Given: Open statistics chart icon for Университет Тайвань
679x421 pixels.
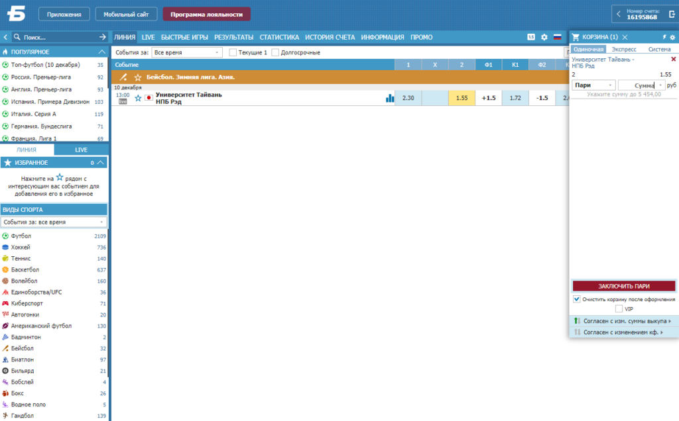Looking at the screenshot, I should coord(390,98).
